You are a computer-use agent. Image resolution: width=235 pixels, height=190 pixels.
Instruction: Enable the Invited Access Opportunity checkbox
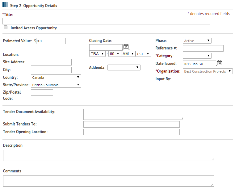coord(6,27)
